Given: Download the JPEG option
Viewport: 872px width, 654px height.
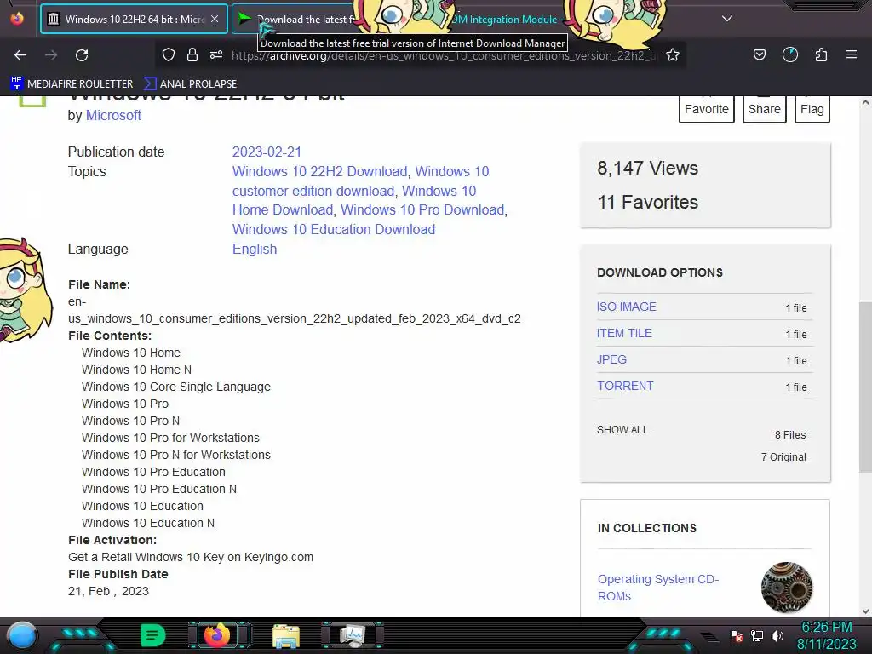Looking at the screenshot, I should click(611, 359).
